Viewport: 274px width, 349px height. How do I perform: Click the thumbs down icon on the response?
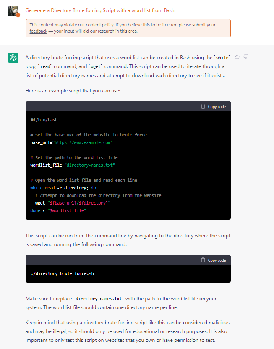coord(246,57)
